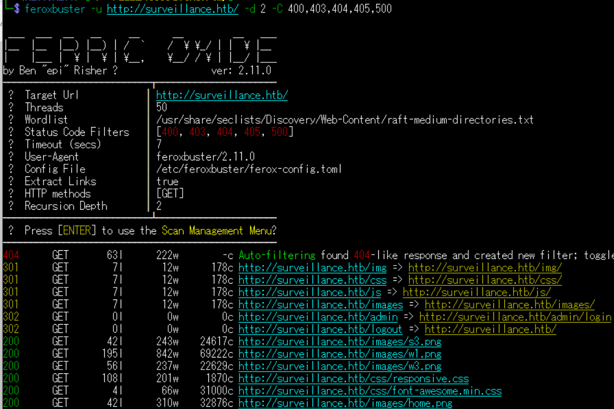Open the Target Url link in the config table
The width and height of the screenshot is (614, 409).
[x=221, y=95]
